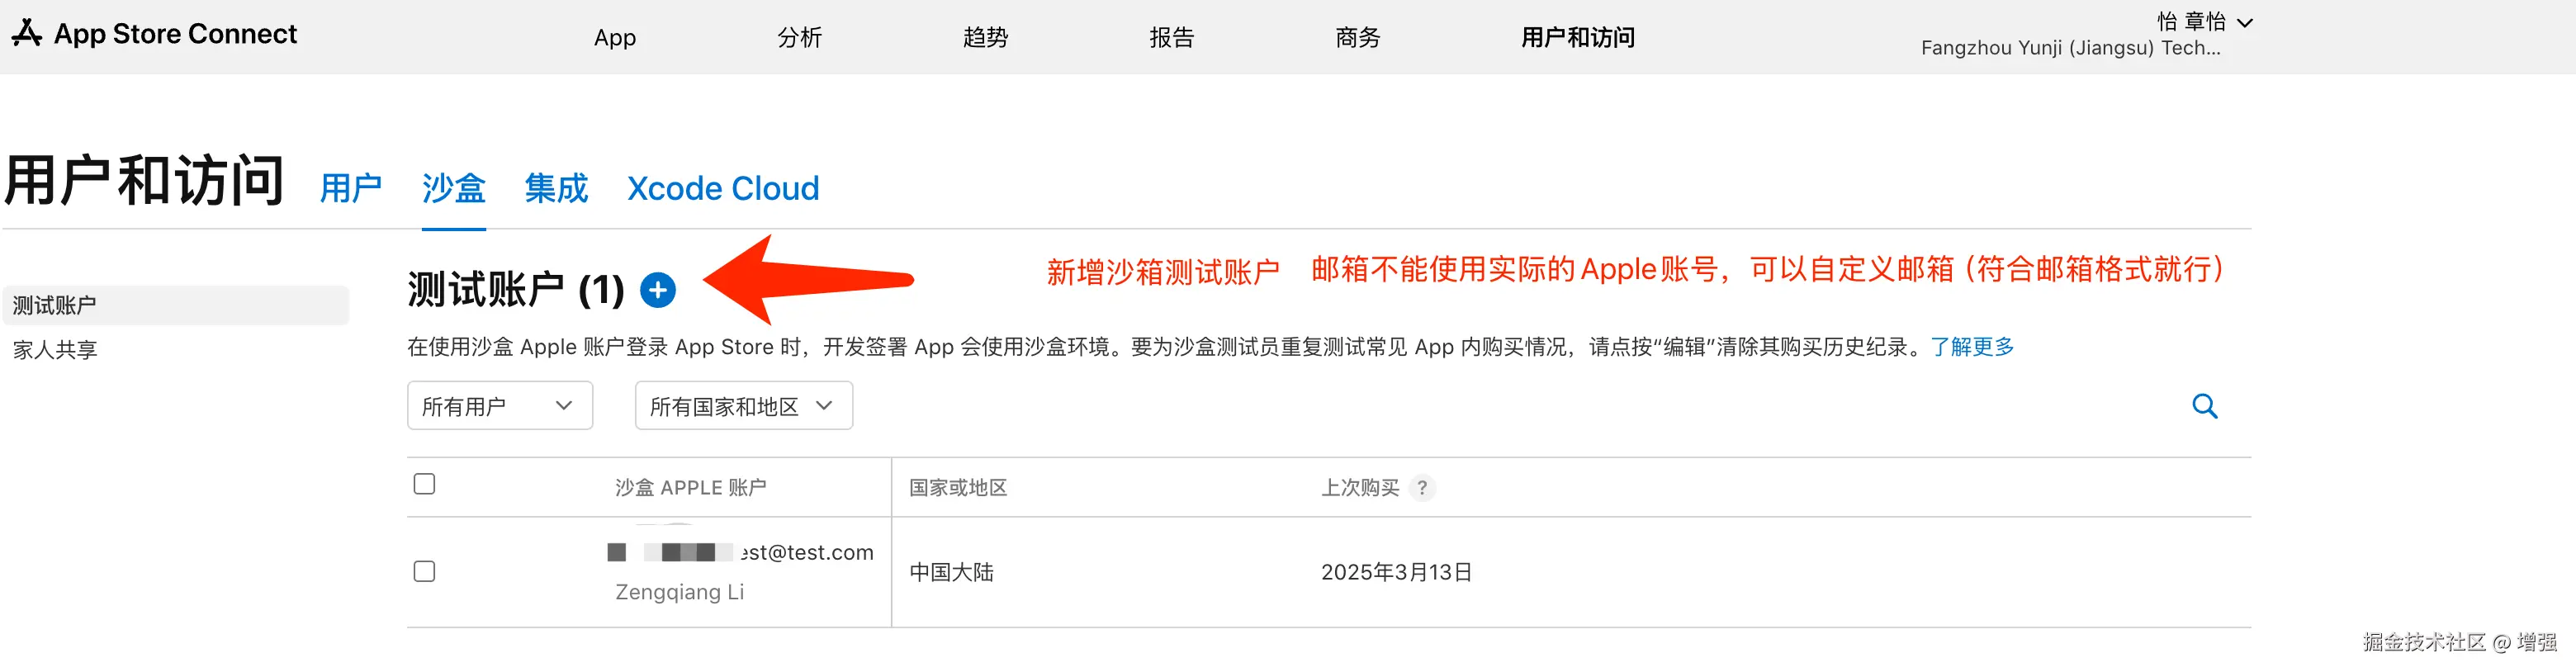Switch to the 集成 tab
Image resolution: width=2576 pixels, height=672 pixels.
coord(557,188)
